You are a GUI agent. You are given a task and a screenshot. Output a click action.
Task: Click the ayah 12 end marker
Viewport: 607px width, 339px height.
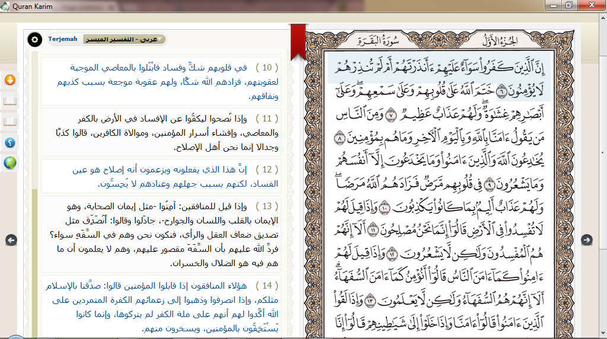pyautogui.click(x=392, y=254)
